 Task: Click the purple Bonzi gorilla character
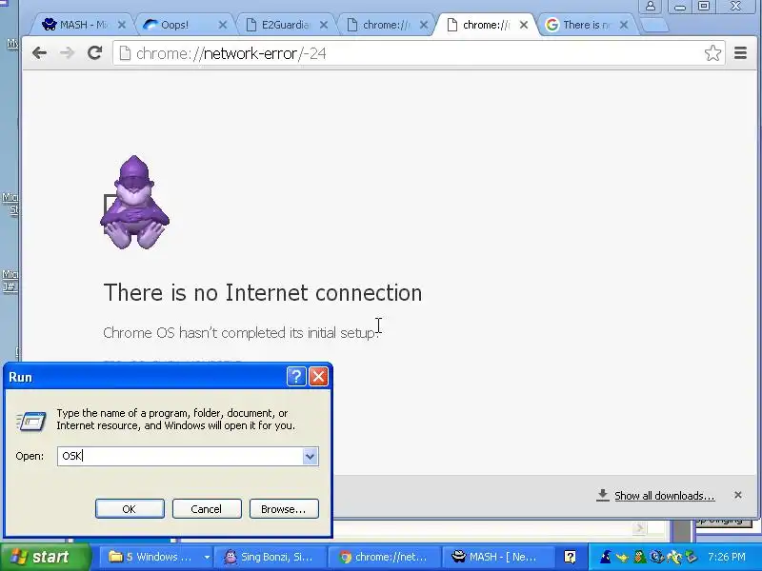134,202
